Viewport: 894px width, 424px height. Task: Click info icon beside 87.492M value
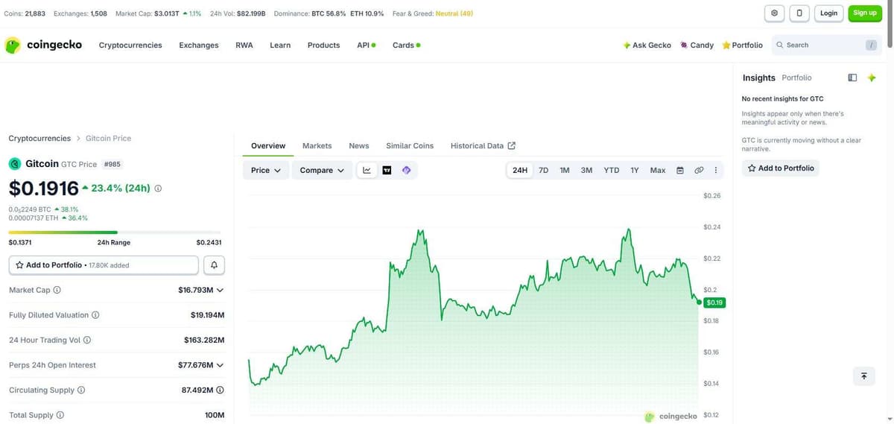click(220, 390)
